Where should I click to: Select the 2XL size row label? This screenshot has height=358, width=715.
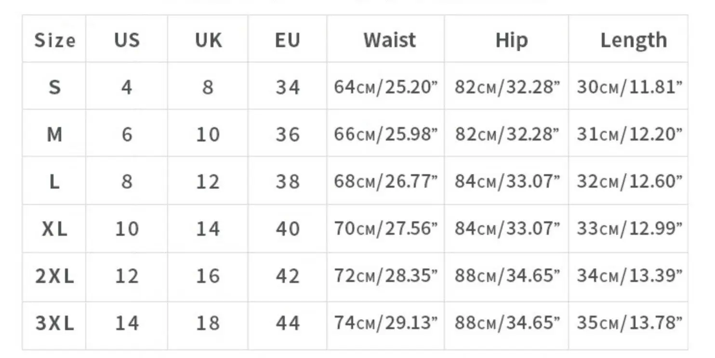[54, 276]
